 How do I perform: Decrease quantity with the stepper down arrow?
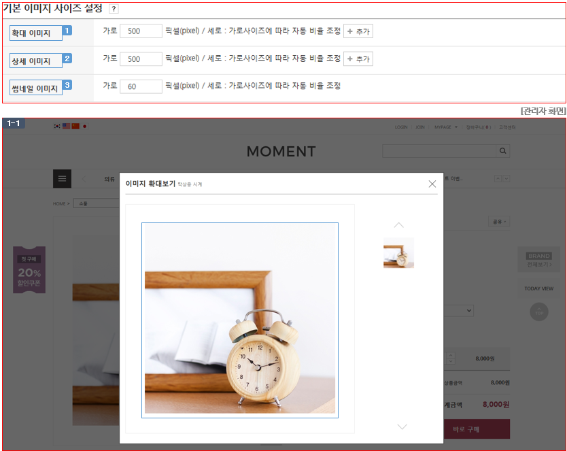[x=451, y=361]
